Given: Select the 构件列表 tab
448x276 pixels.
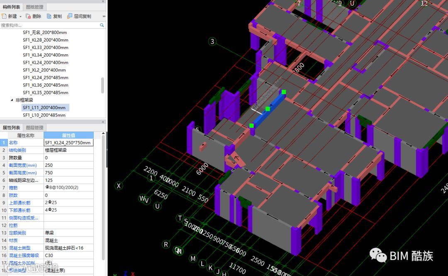Looking at the screenshot, I should tap(11, 7).
